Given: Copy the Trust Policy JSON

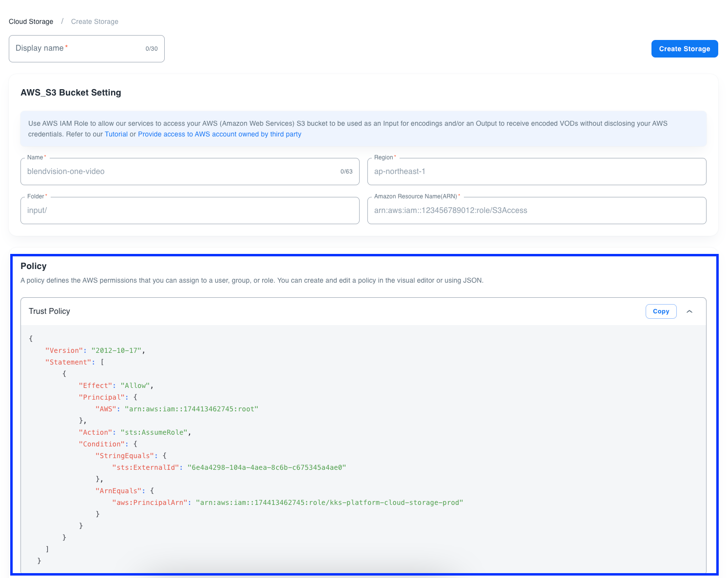Looking at the screenshot, I should click(661, 311).
